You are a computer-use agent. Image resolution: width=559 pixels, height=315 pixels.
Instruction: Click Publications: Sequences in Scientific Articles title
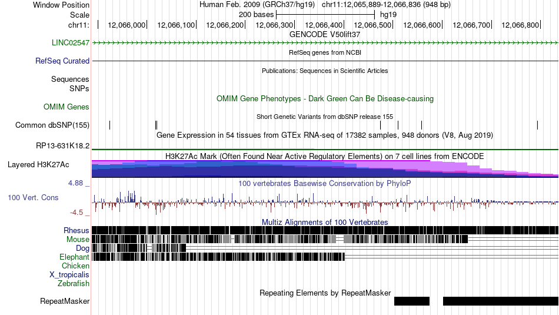325,71
